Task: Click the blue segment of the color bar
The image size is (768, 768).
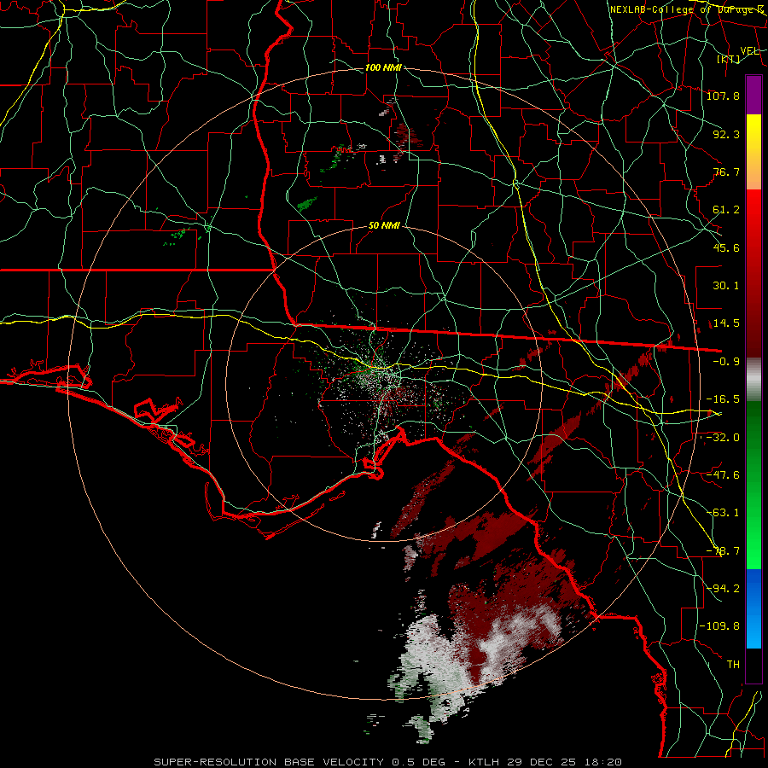Action: click(753, 608)
